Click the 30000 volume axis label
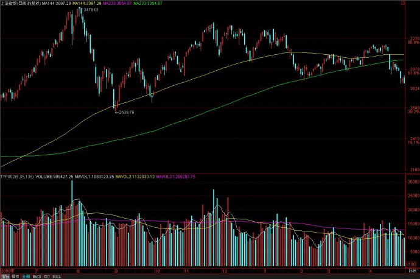Viewport: 420px width, 279px height. [414, 182]
